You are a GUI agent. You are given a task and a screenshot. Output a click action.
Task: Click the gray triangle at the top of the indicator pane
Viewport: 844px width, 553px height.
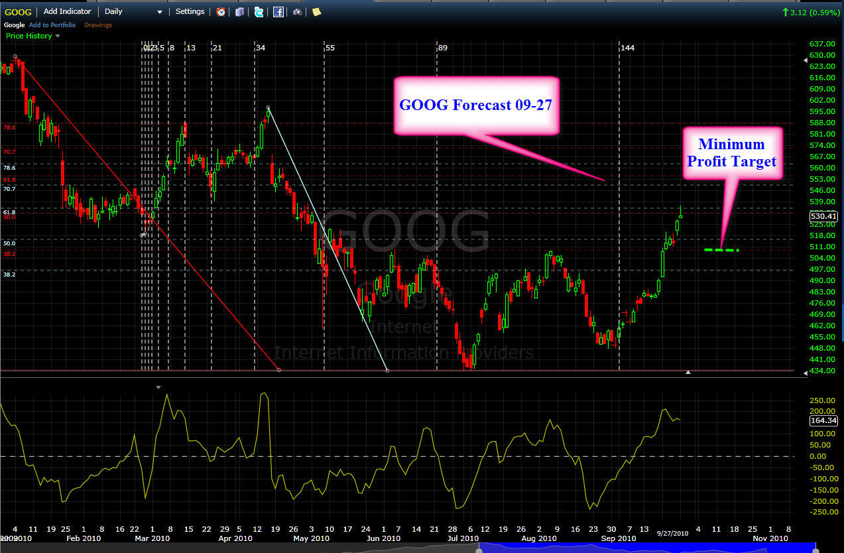point(158,387)
